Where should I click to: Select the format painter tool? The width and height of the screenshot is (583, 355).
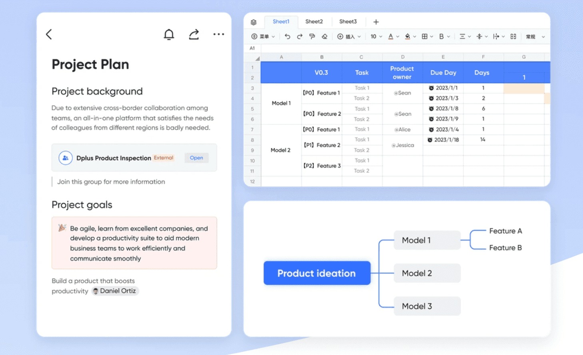click(312, 36)
